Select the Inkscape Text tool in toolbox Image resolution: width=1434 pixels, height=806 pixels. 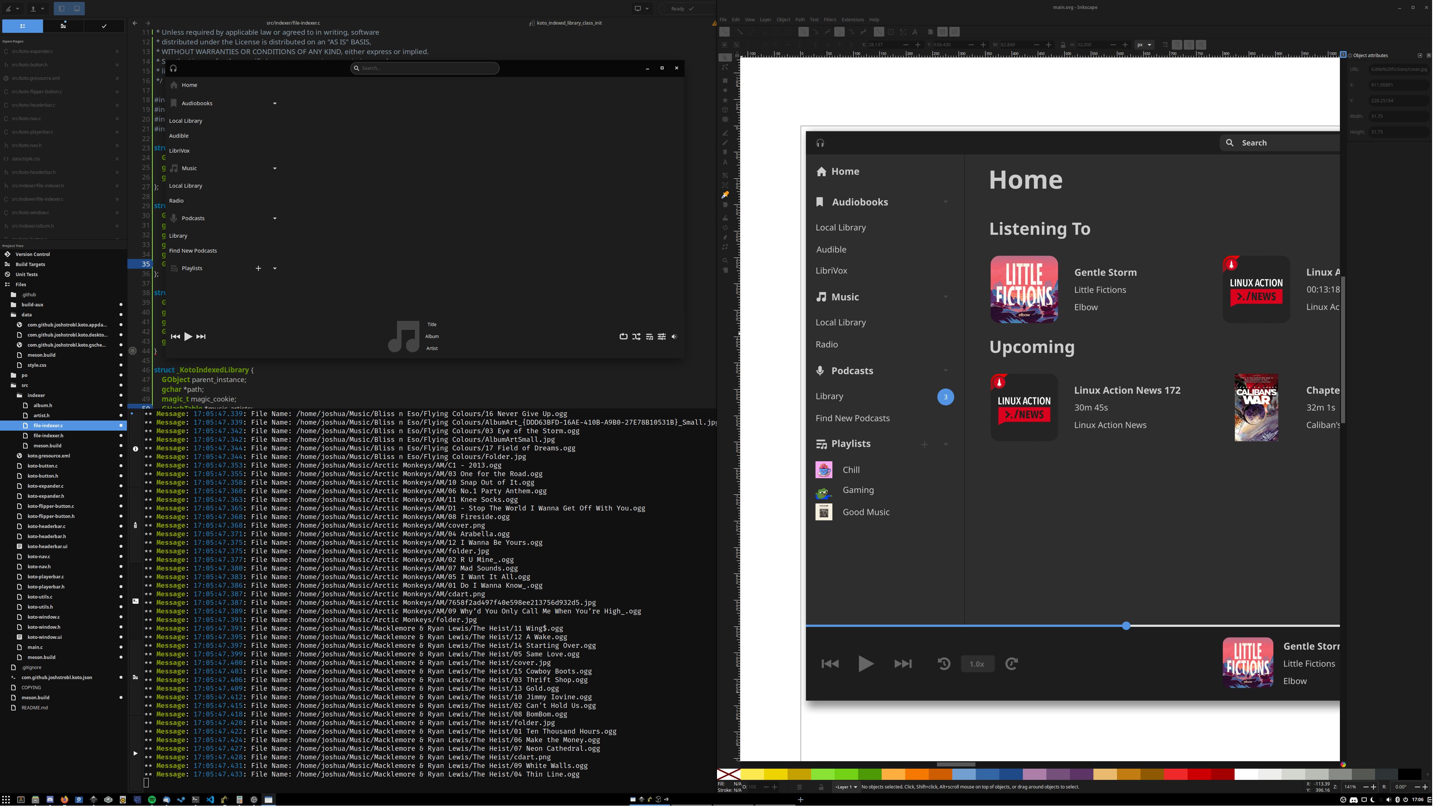[725, 162]
